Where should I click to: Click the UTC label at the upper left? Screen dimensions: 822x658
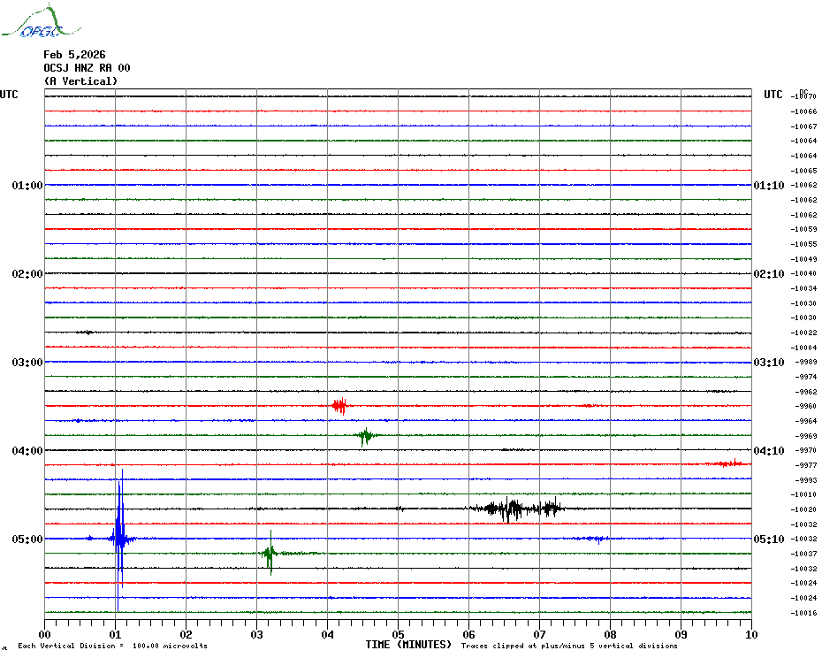pos(9,95)
